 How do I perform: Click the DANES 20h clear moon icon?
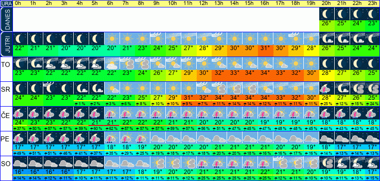point(327,14)
